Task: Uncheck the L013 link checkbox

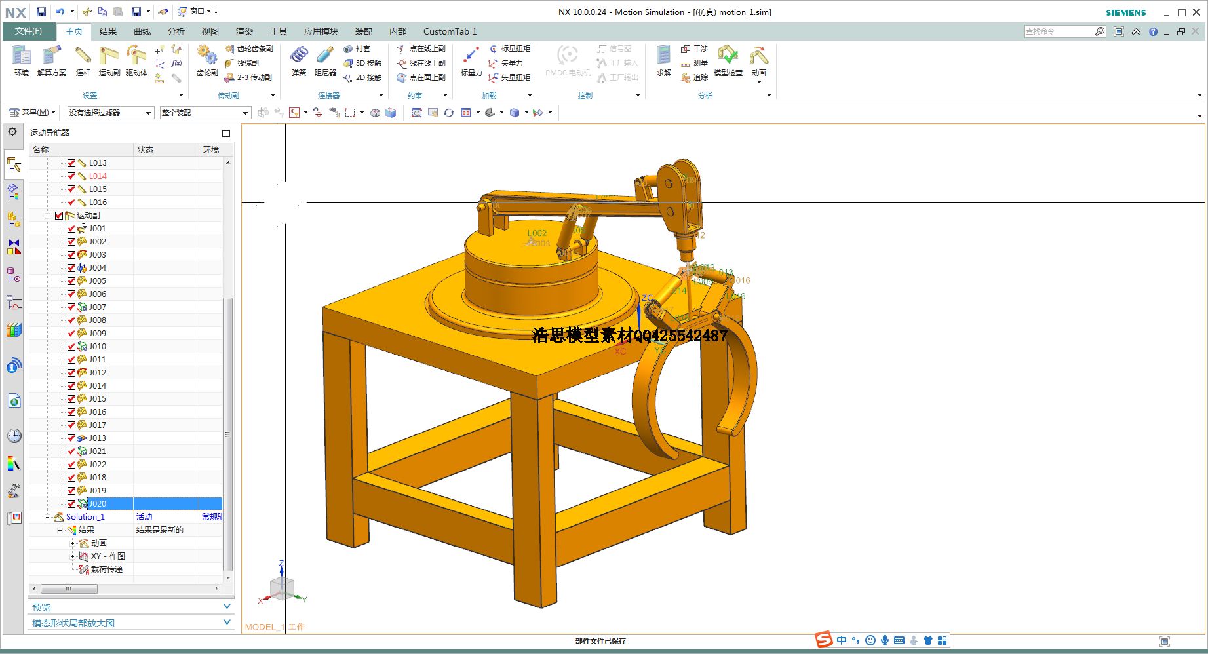Action: [71, 163]
